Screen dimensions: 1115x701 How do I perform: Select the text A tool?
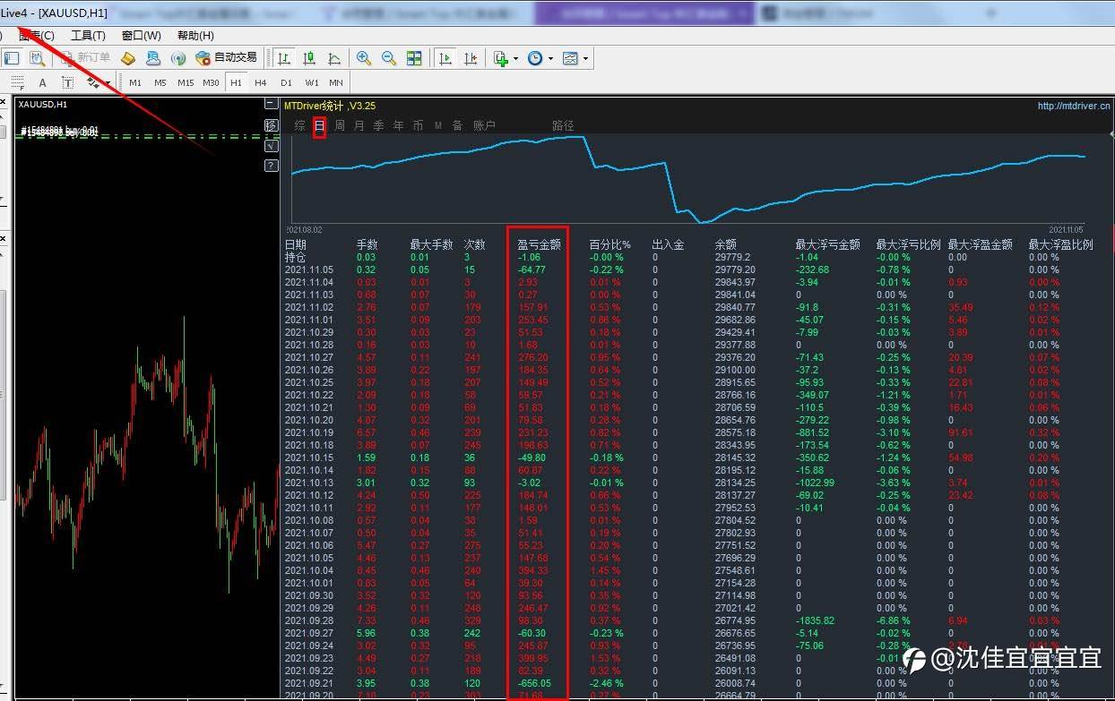click(42, 82)
